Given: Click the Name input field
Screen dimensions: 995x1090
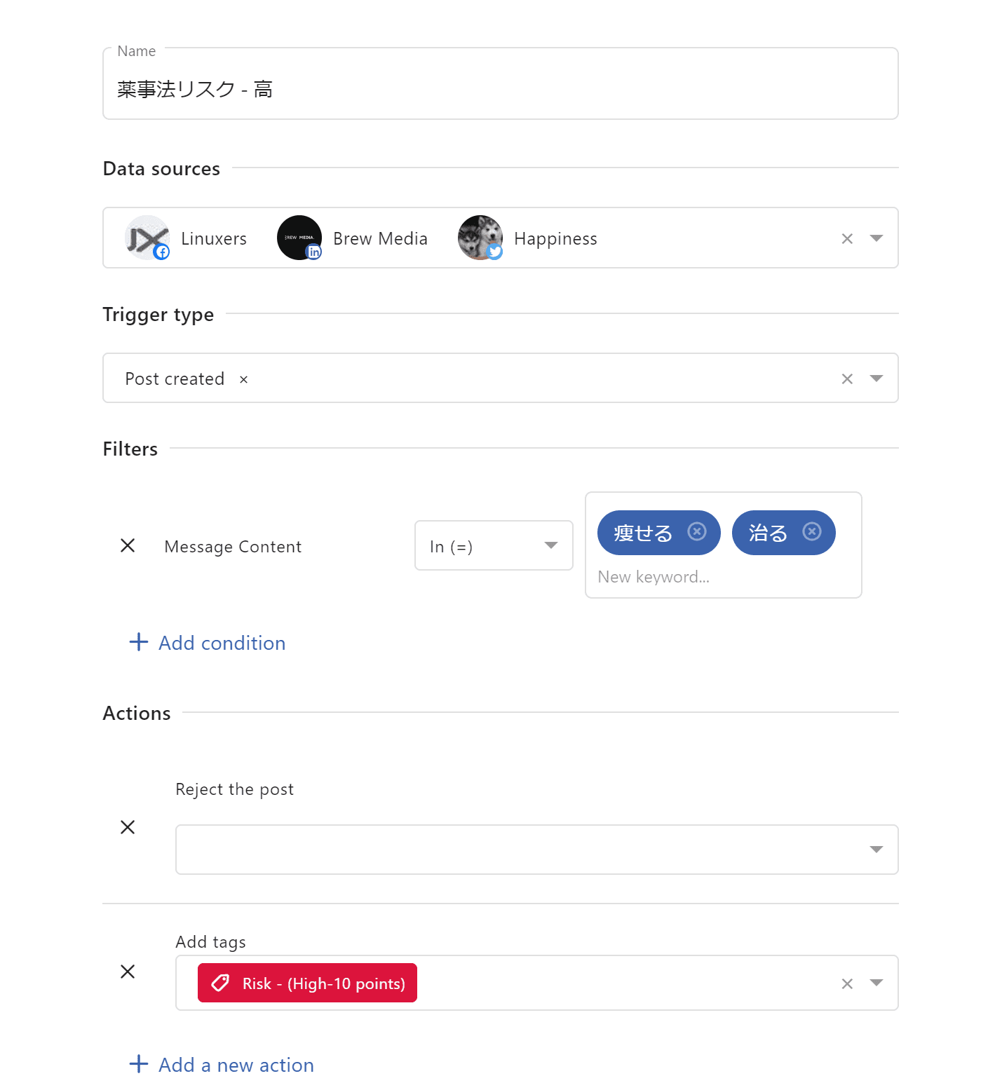Looking at the screenshot, I should pos(500,90).
